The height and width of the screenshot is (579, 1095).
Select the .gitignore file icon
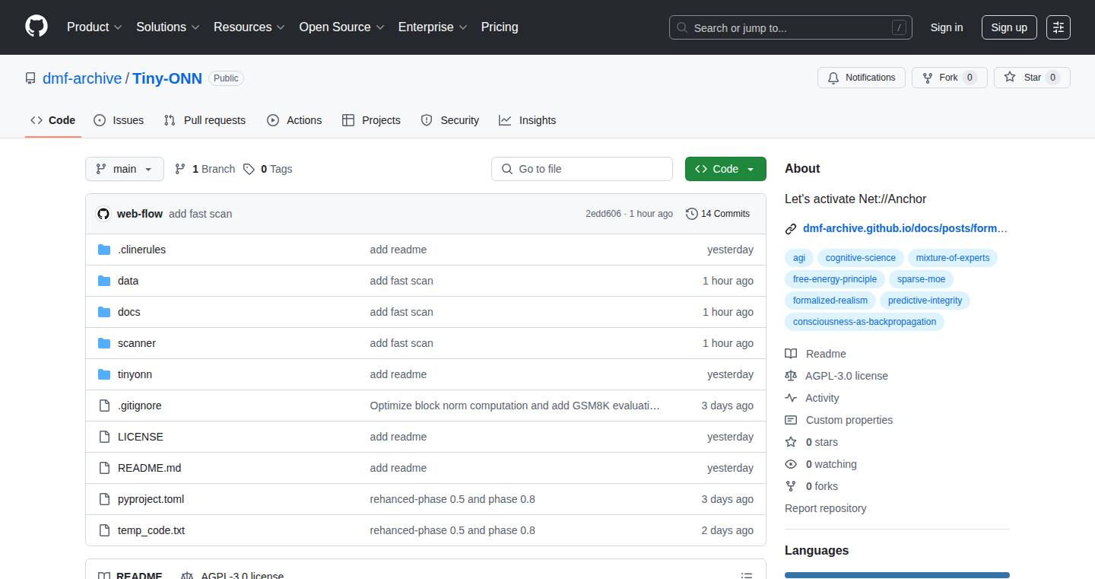pos(104,406)
